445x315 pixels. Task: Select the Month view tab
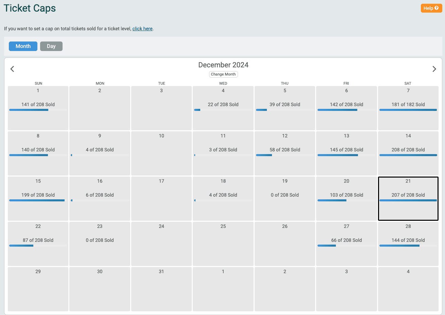[23, 46]
